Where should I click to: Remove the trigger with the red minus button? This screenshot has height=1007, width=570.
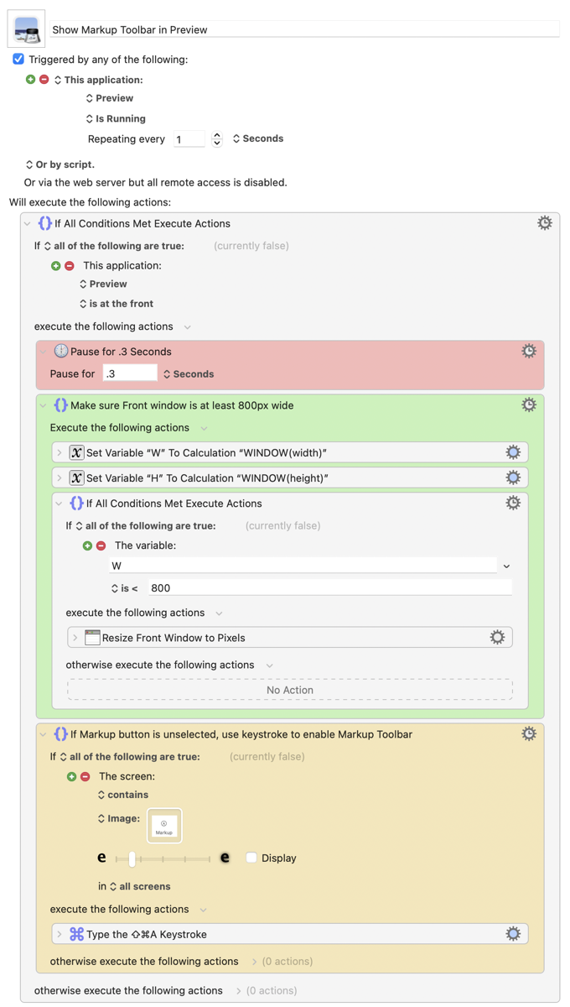click(44, 80)
